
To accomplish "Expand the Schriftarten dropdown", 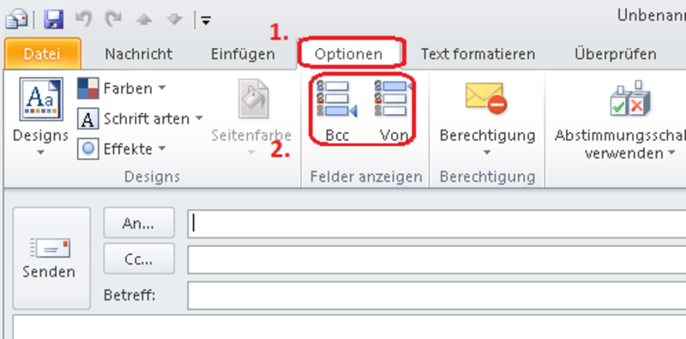I will coord(140,118).
